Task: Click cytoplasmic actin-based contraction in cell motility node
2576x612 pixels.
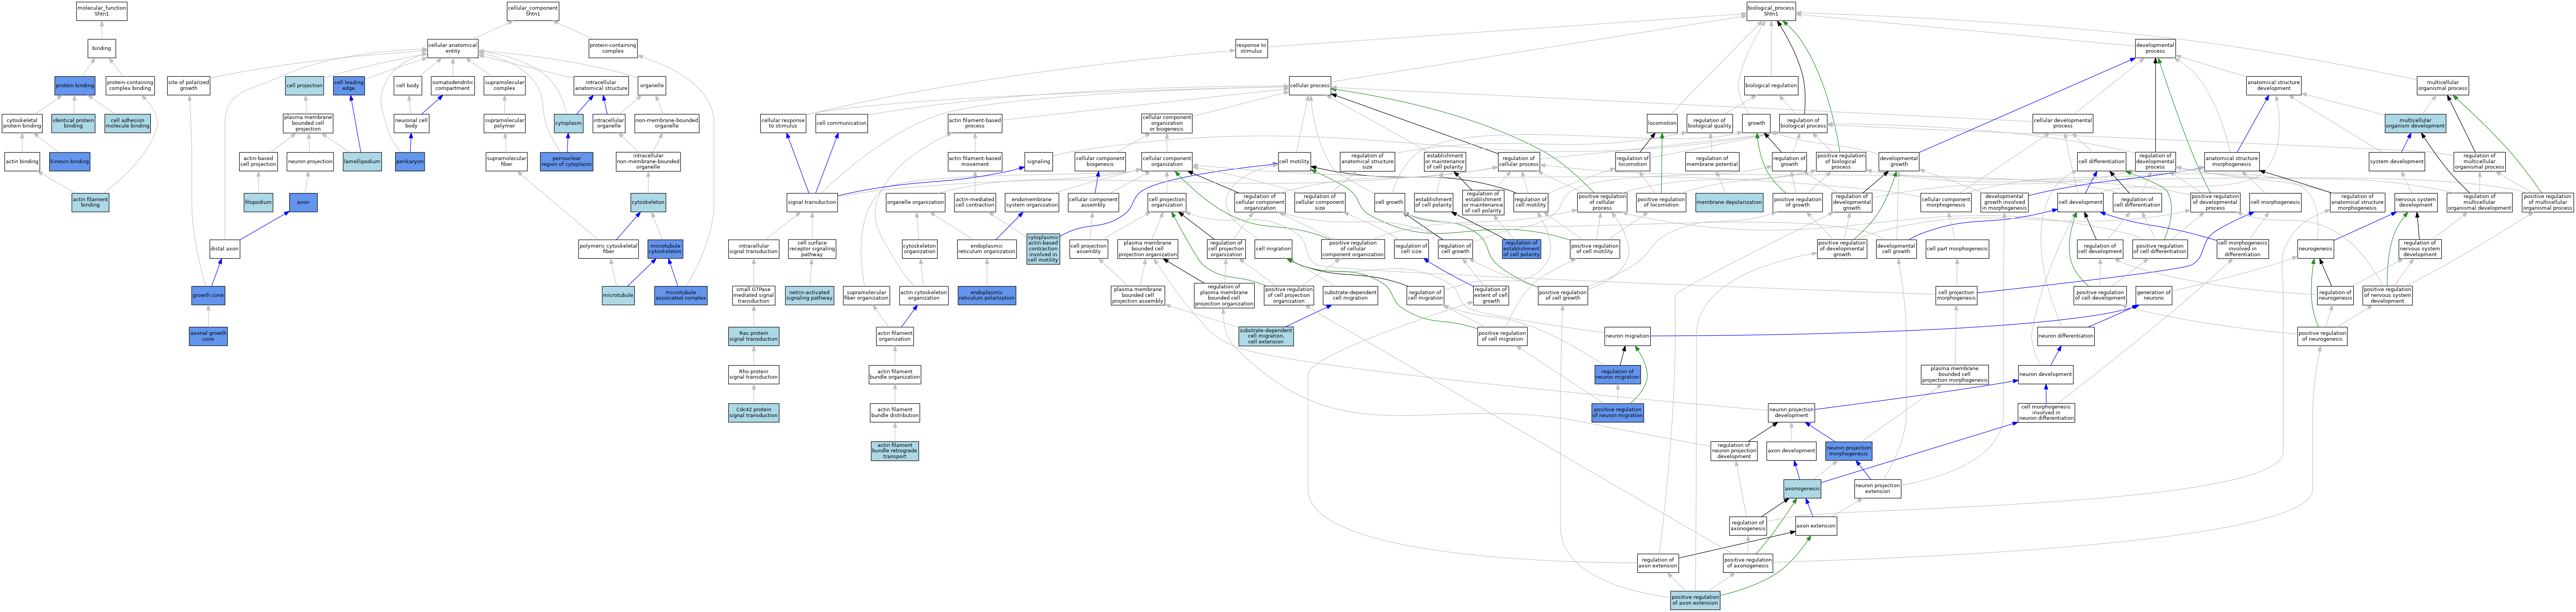Action: tap(1043, 249)
